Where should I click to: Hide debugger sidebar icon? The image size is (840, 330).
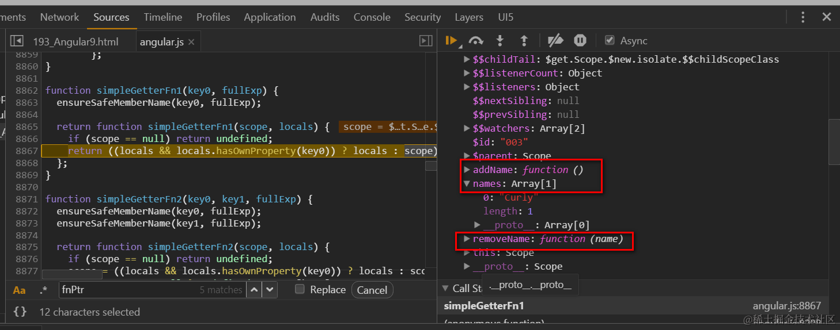[426, 40]
